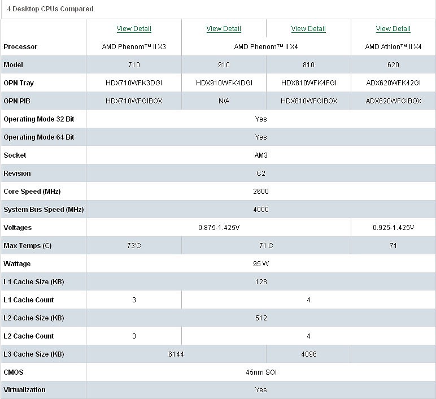Click the N/A cell in OPN PIB row
This screenshot has height=399, width=436.
click(x=224, y=101)
